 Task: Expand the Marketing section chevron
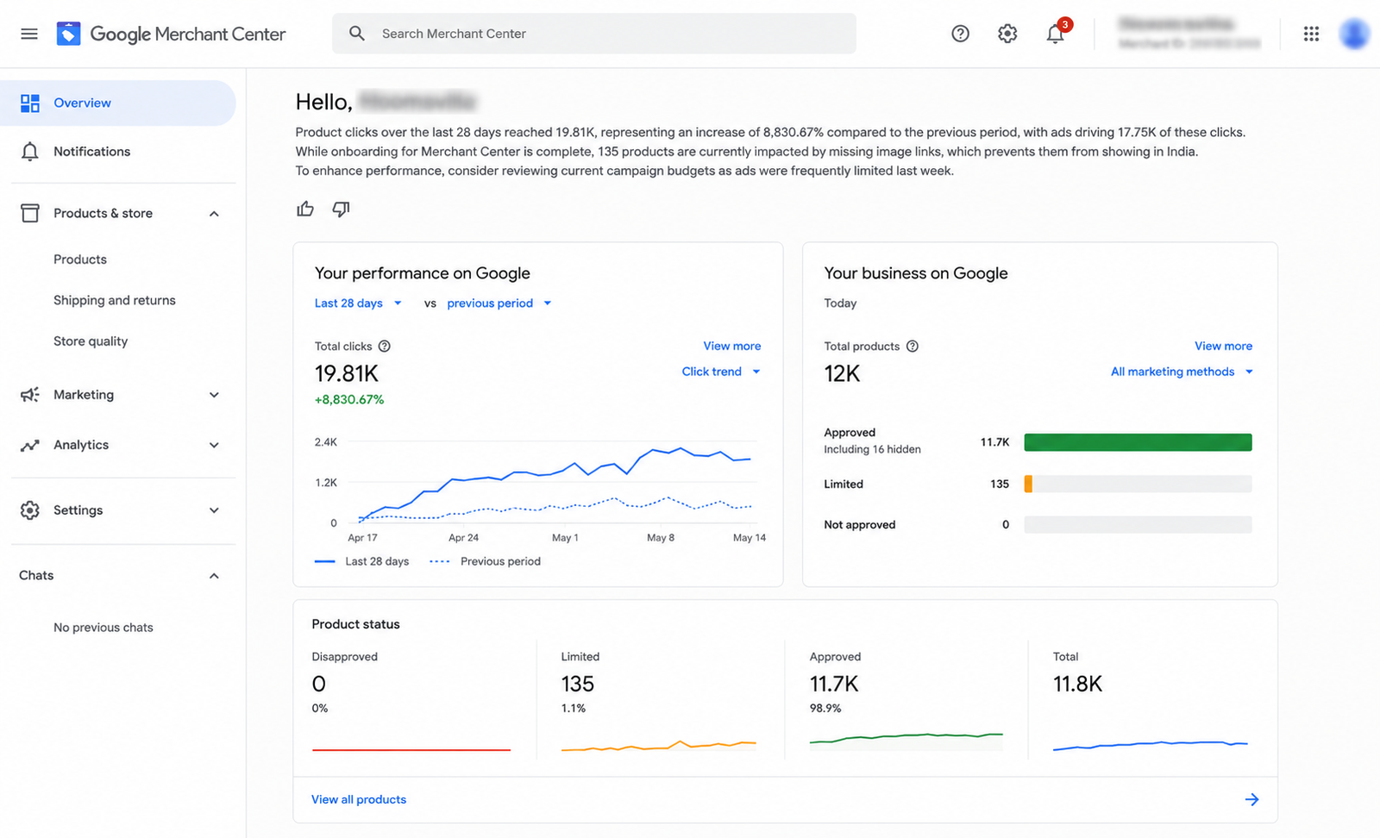click(214, 395)
